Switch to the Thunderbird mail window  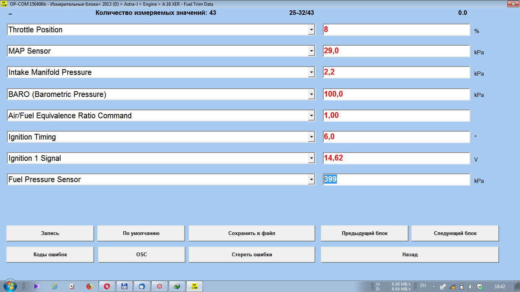[x=142, y=286]
